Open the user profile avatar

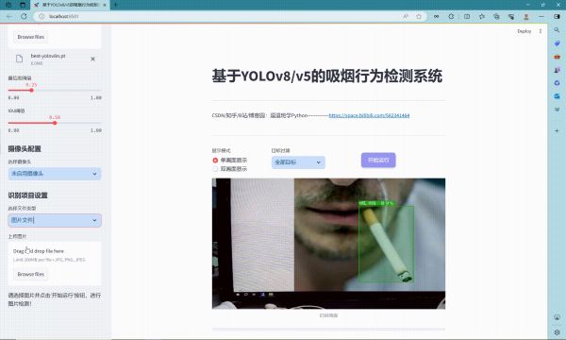point(526,16)
